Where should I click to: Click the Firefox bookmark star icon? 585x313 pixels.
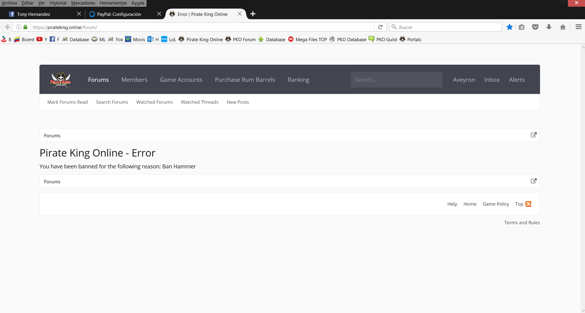[x=509, y=27]
